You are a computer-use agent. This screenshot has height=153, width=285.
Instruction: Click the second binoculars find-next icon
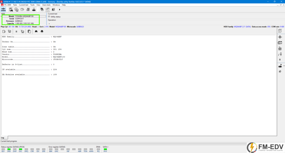click(42, 31)
